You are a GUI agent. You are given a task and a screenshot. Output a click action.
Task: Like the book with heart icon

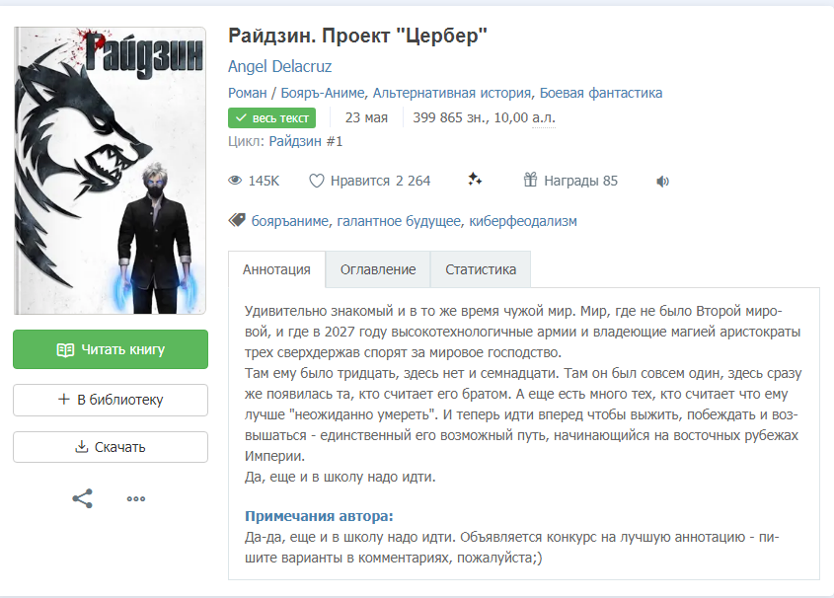(x=317, y=182)
